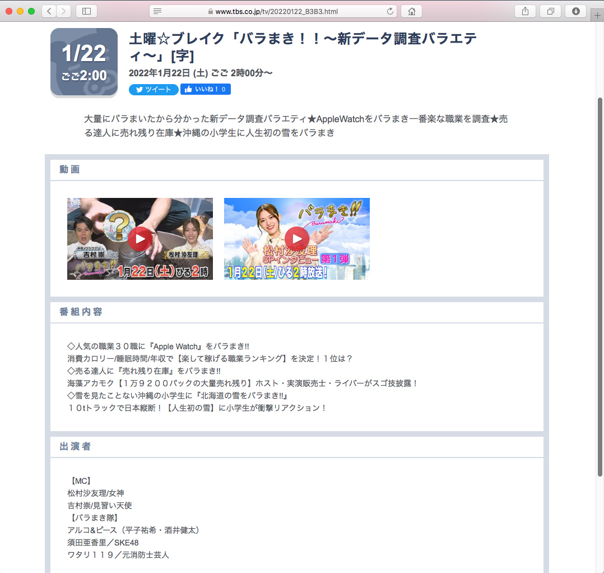
Task: Click the ツイート (Tweet) button
Action: pyautogui.click(x=153, y=89)
